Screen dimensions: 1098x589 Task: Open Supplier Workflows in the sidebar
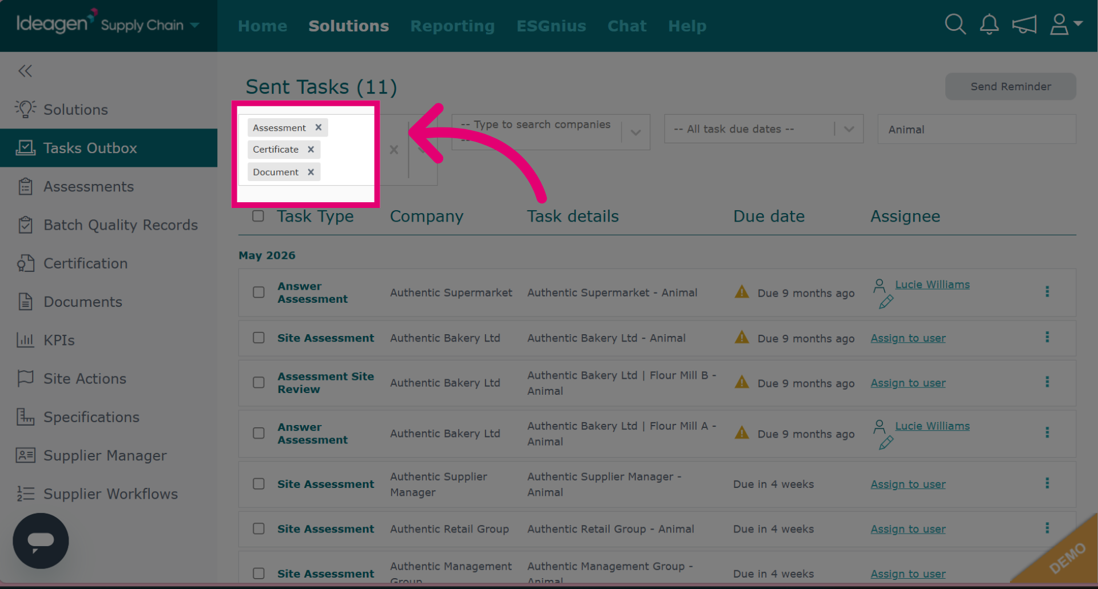[109, 494]
